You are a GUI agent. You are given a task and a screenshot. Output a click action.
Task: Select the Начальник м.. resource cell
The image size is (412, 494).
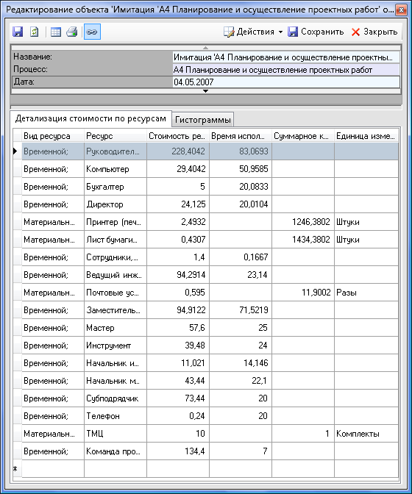[116, 381]
